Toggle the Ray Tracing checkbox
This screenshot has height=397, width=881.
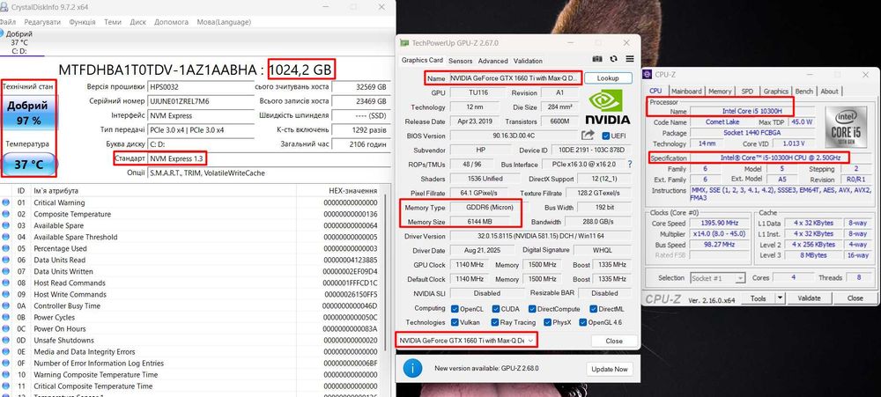click(x=495, y=322)
